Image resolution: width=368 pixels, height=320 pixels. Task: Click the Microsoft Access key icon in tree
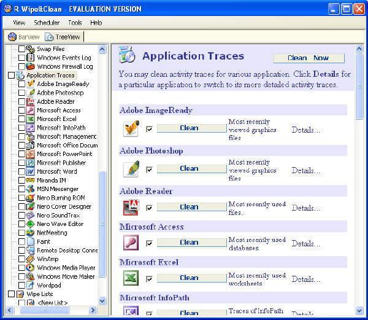click(x=31, y=110)
